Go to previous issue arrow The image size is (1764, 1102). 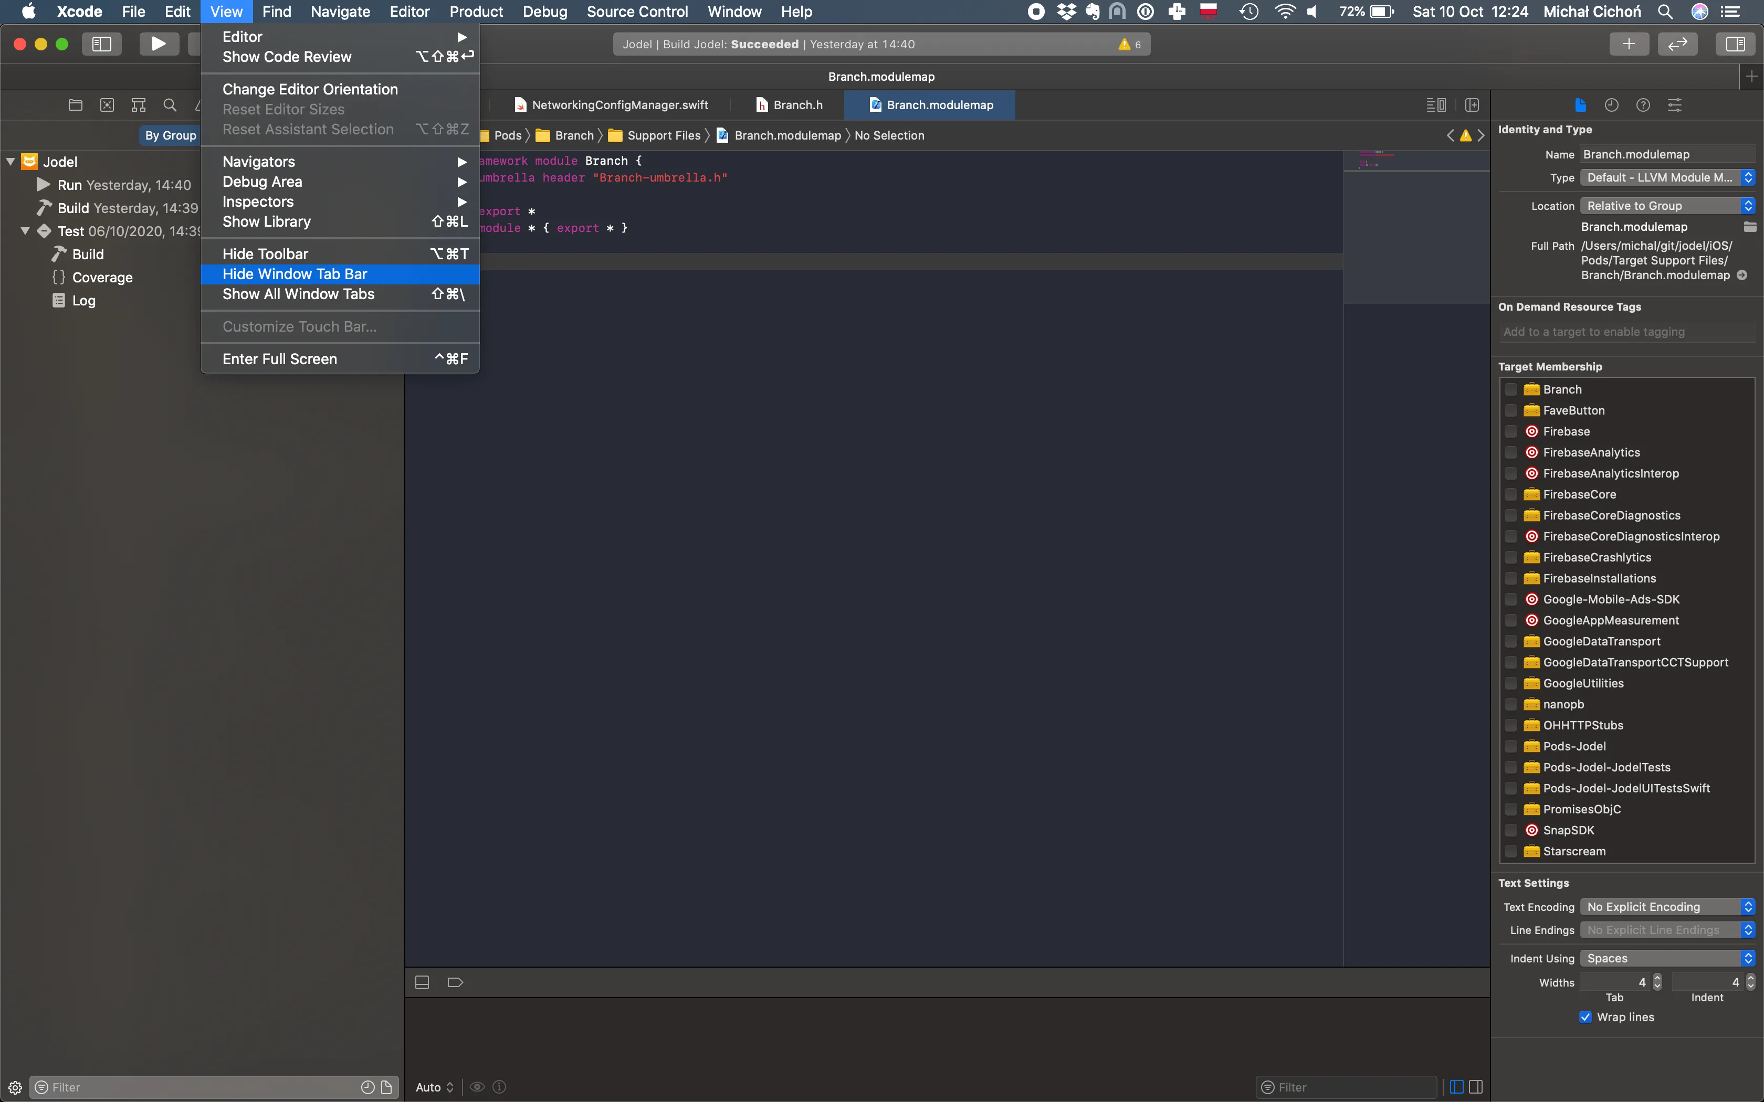(1450, 135)
